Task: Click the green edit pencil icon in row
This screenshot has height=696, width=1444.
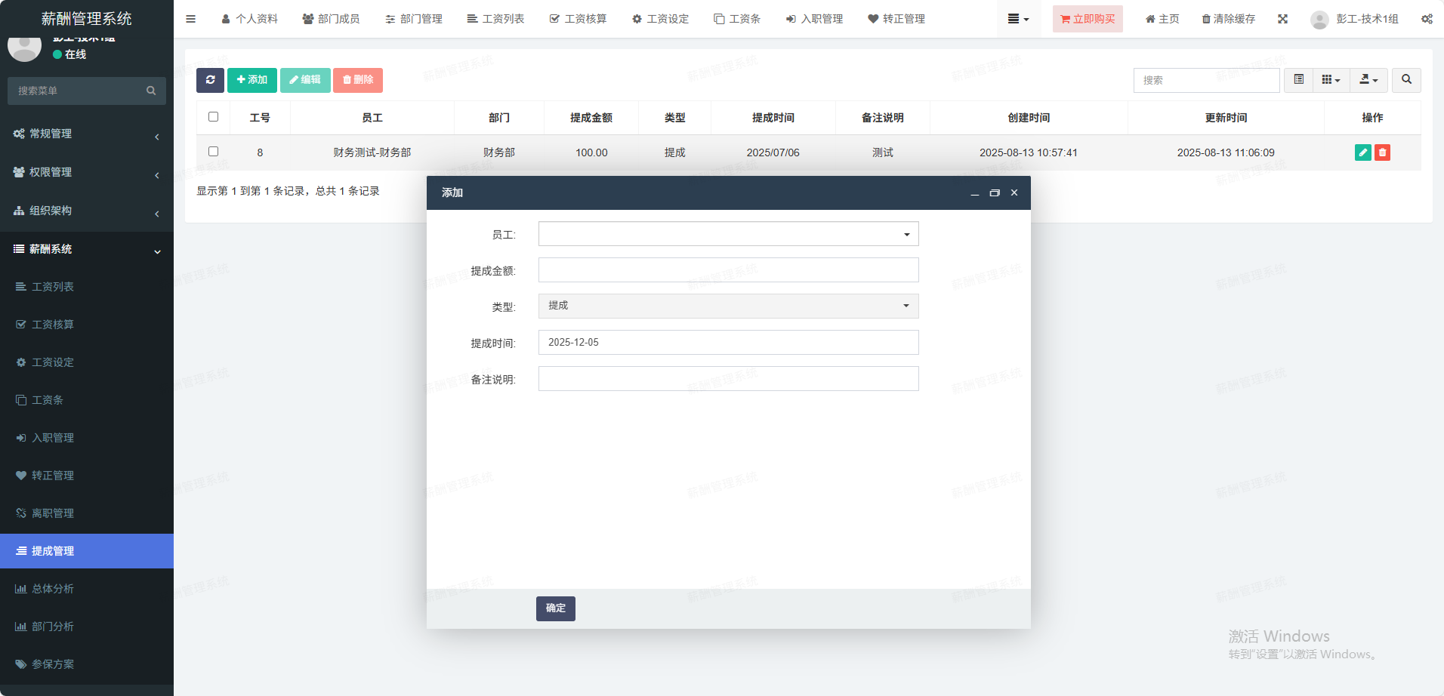Action: pyautogui.click(x=1362, y=152)
